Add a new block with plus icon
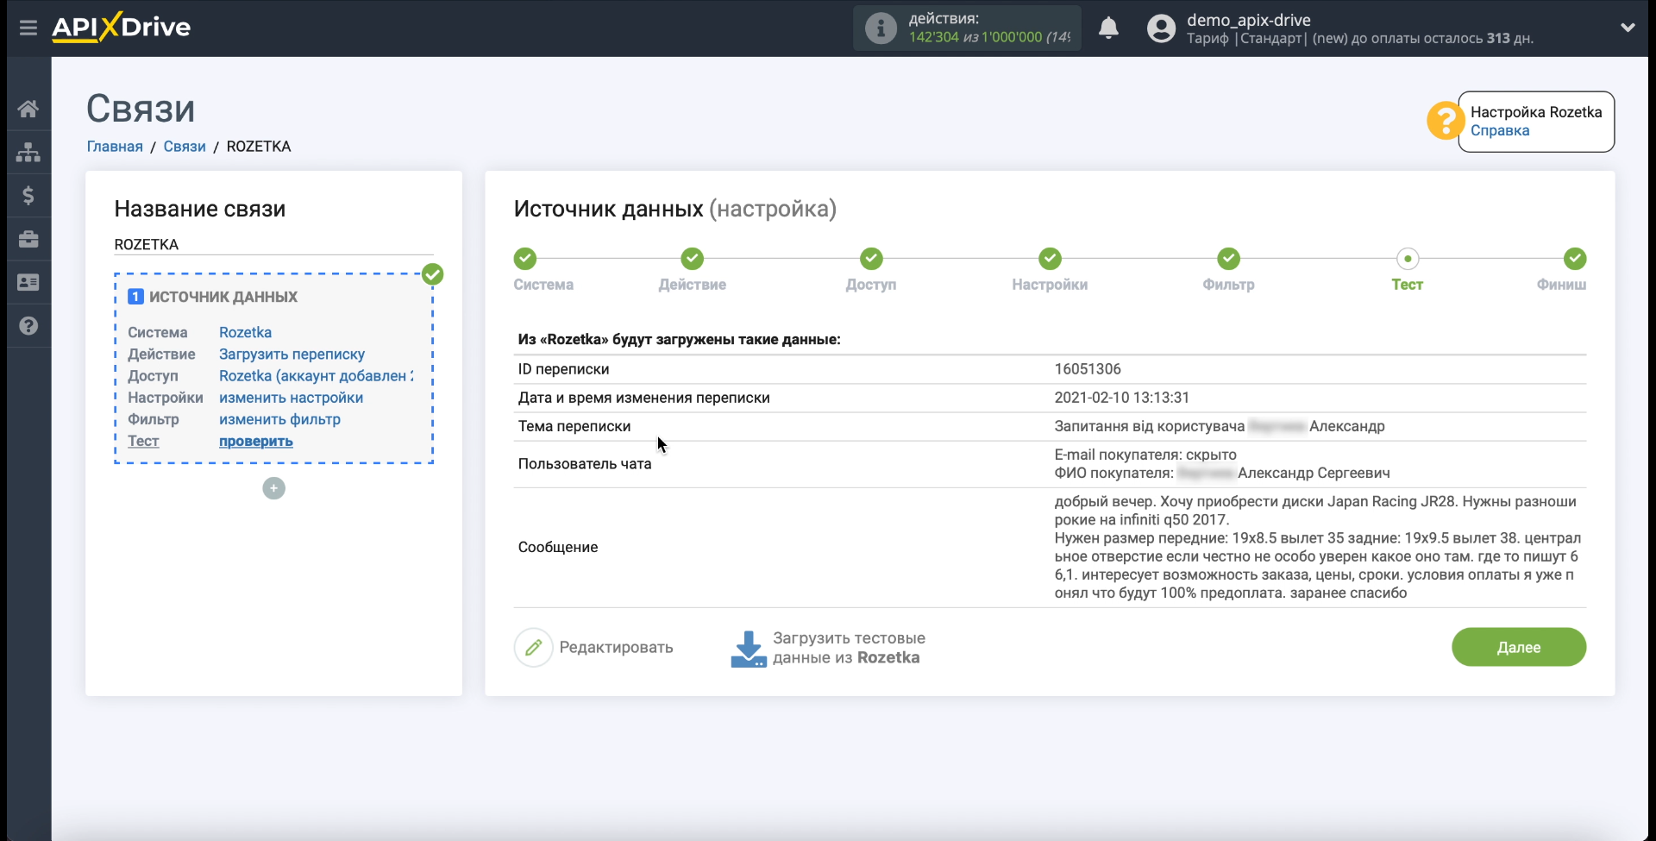 pyautogui.click(x=273, y=488)
